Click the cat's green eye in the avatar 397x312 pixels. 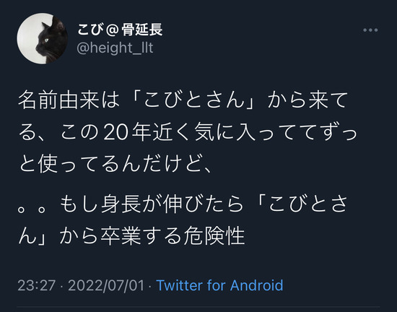point(46,40)
